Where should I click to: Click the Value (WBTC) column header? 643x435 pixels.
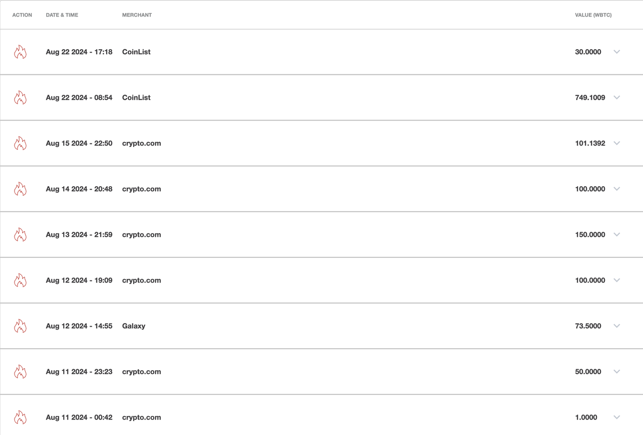tap(593, 15)
